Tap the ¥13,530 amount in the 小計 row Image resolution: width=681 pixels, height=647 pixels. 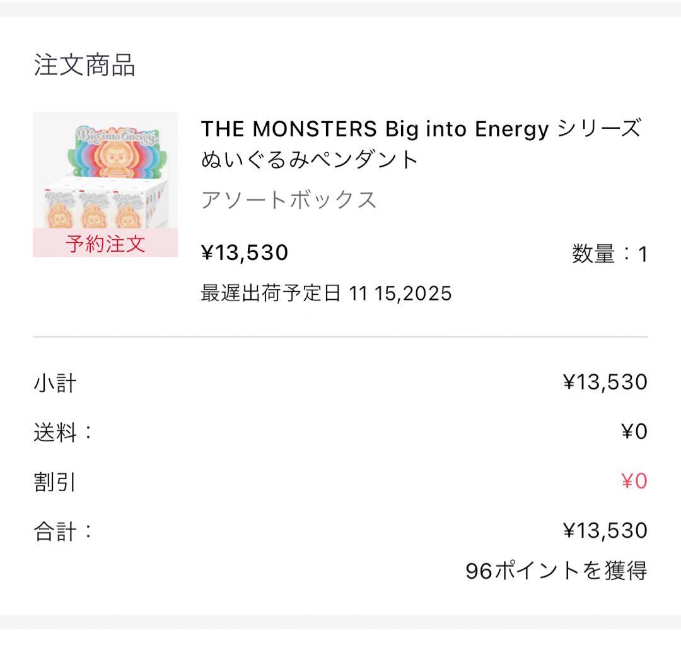pos(605,382)
